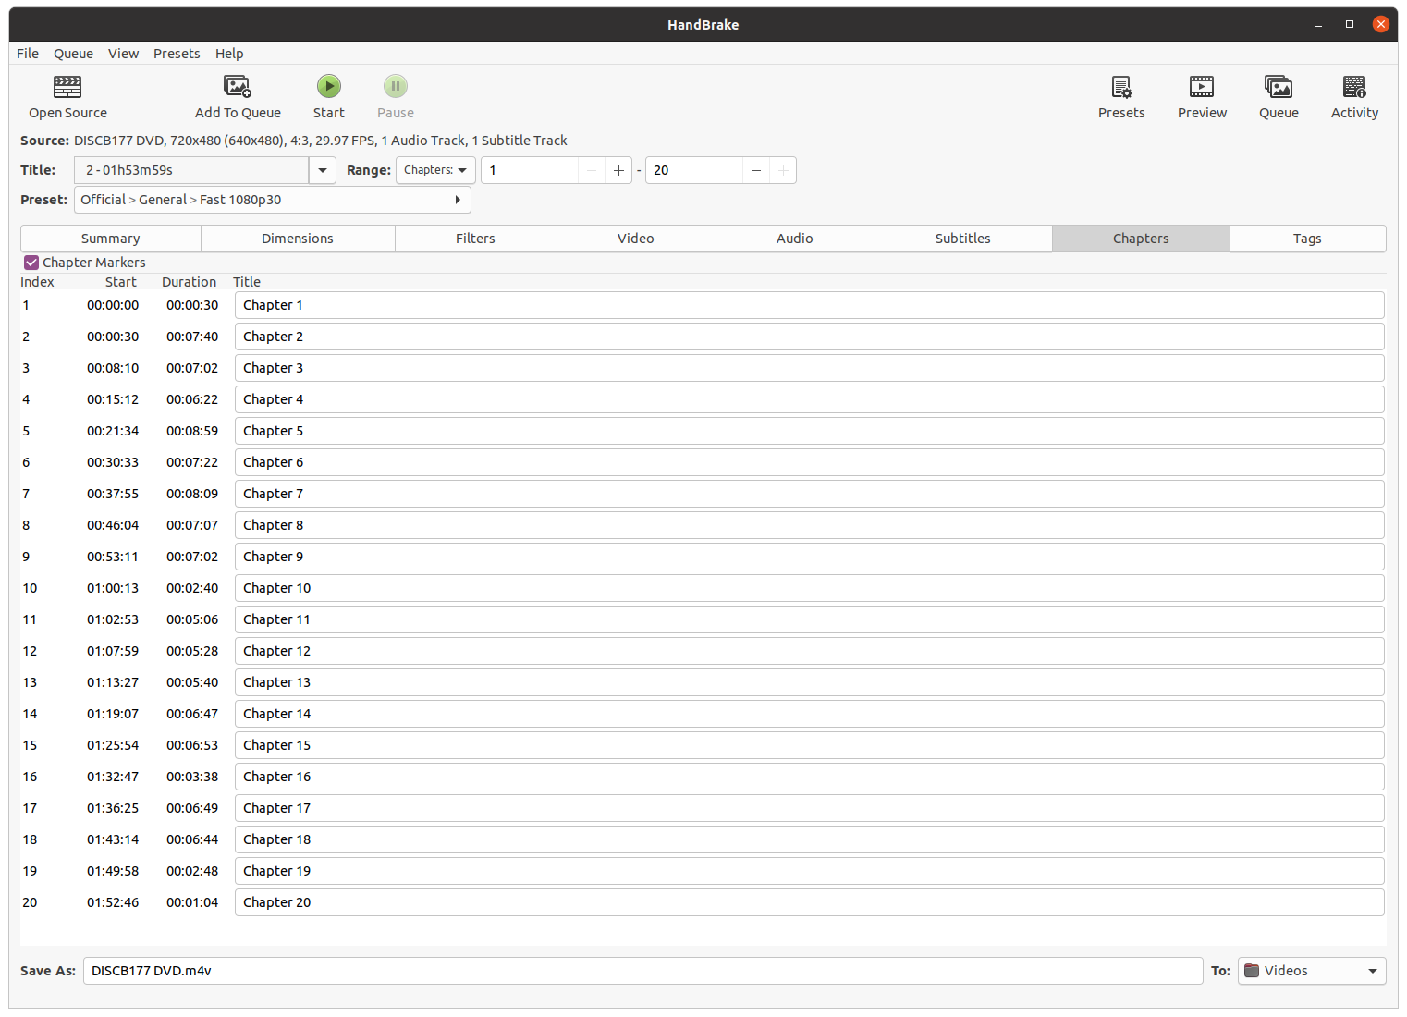Switch to the Video tab

[x=636, y=238]
